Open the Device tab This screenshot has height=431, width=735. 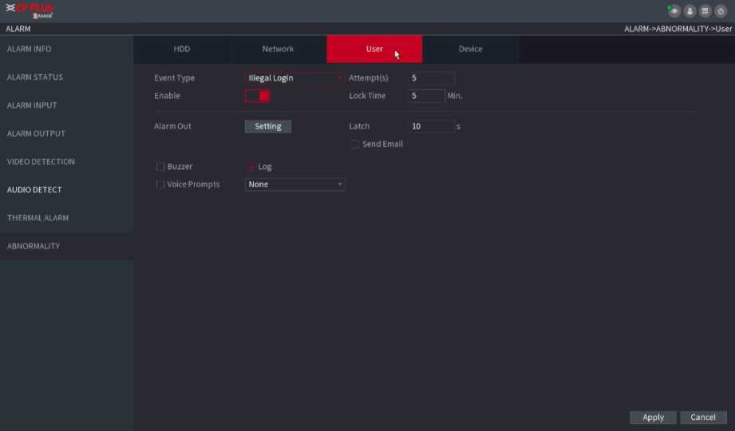tap(470, 49)
